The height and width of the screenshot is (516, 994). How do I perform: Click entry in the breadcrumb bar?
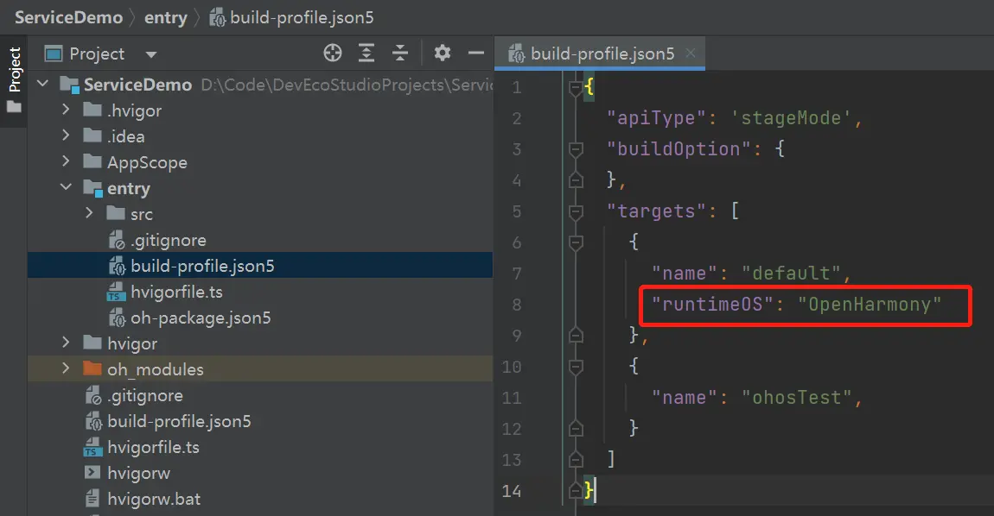(165, 18)
